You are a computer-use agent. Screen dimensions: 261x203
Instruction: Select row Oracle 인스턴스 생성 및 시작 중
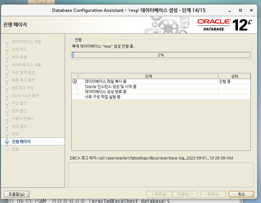[161, 86]
